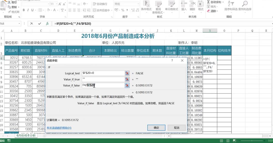
Task: Add a new sheet with the plus button
Action: pyautogui.click(x=44, y=136)
